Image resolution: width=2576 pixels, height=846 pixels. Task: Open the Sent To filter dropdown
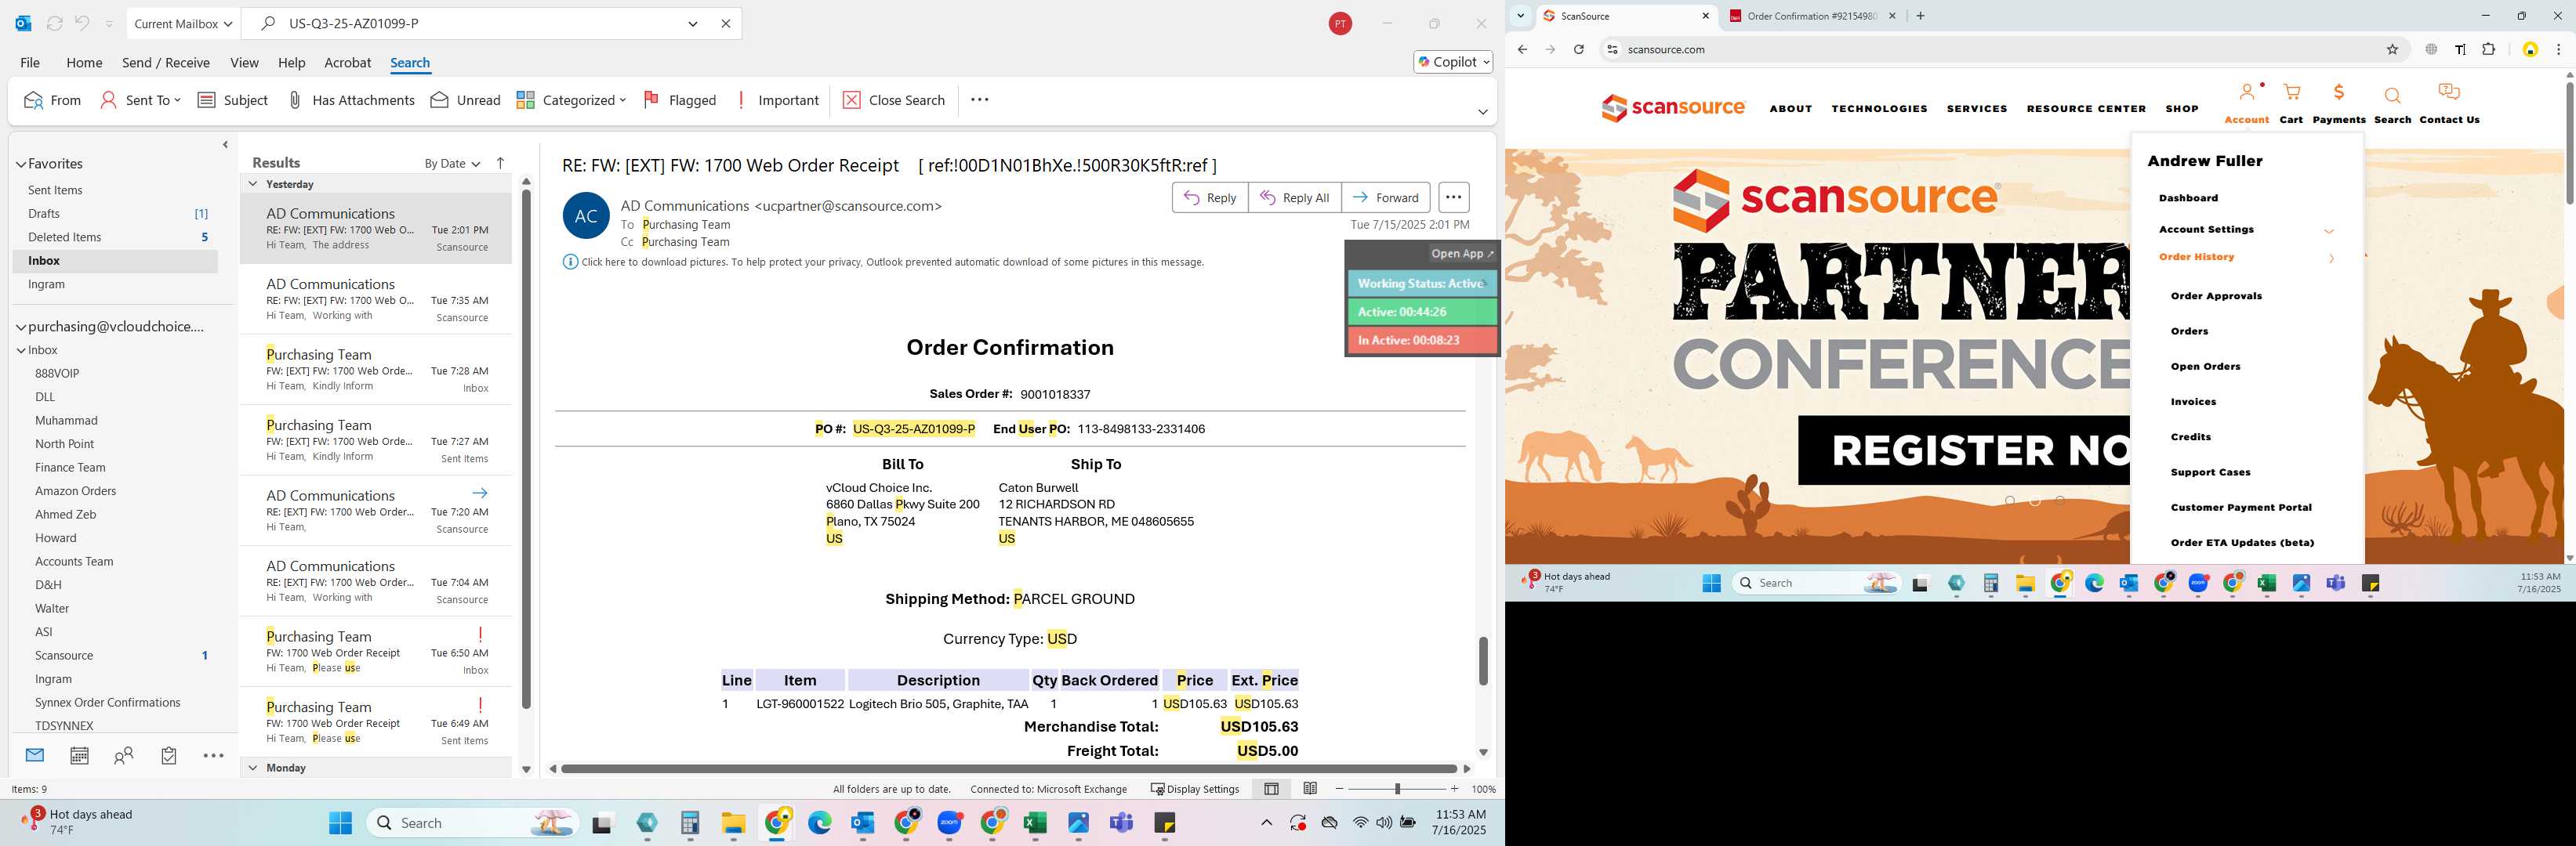141,100
